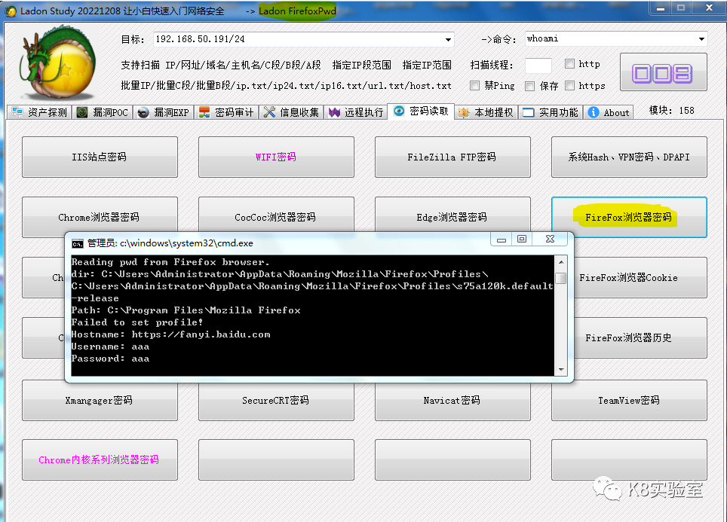This screenshot has width=727, height=522.
Task: Click the asset discovery tab icon
Action: pyautogui.click(x=17, y=112)
